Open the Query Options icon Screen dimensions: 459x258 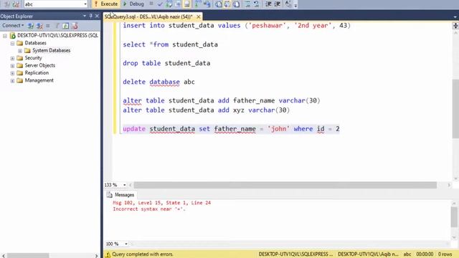(x=178, y=4)
